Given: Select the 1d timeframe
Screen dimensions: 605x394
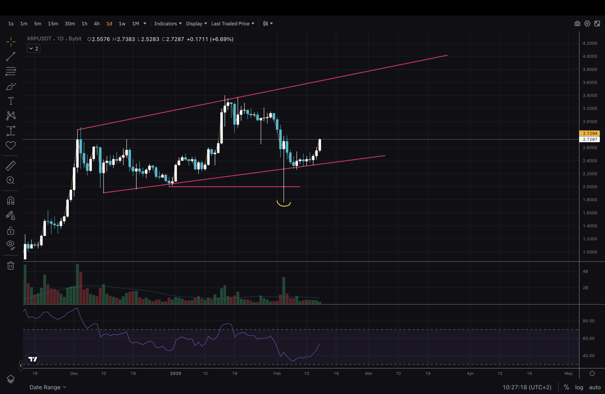Looking at the screenshot, I should click(x=109, y=24).
